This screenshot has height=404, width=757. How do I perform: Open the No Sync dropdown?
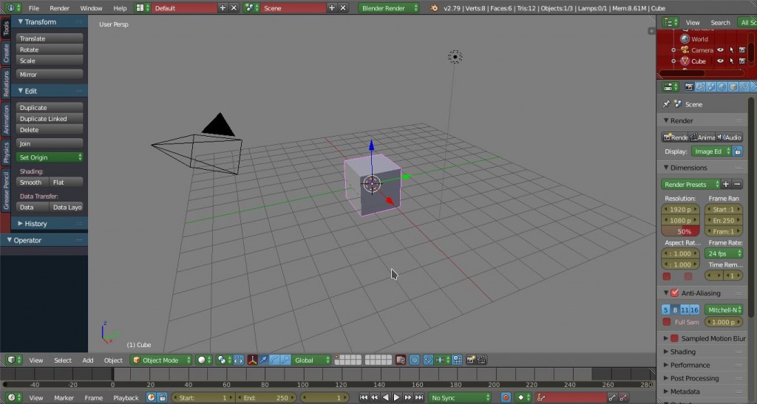click(460, 397)
